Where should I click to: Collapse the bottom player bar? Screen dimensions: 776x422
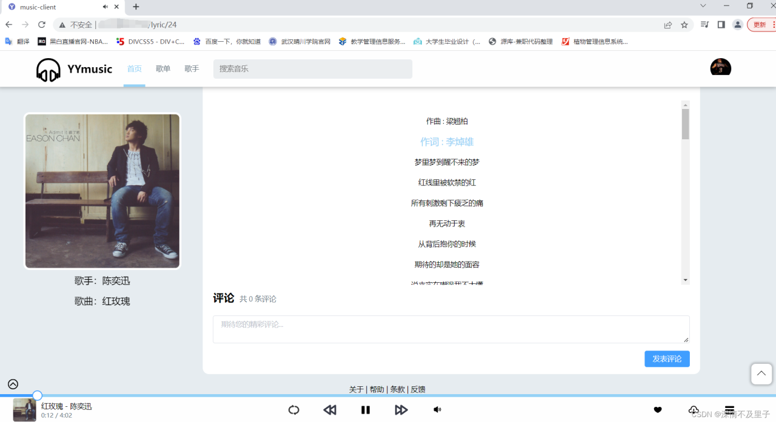(x=13, y=384)
